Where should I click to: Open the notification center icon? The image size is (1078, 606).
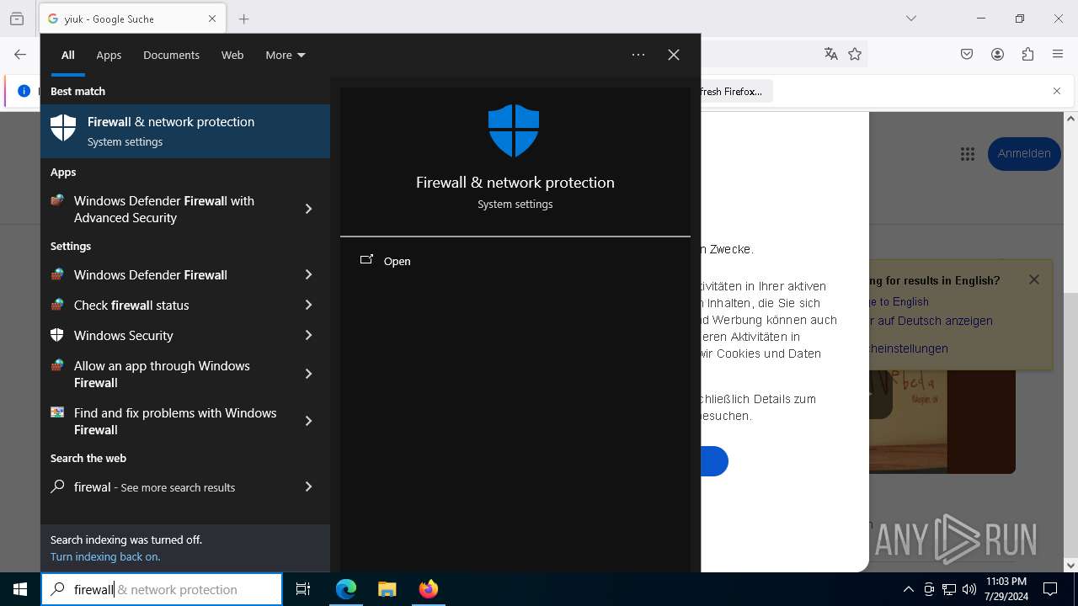1050,589
